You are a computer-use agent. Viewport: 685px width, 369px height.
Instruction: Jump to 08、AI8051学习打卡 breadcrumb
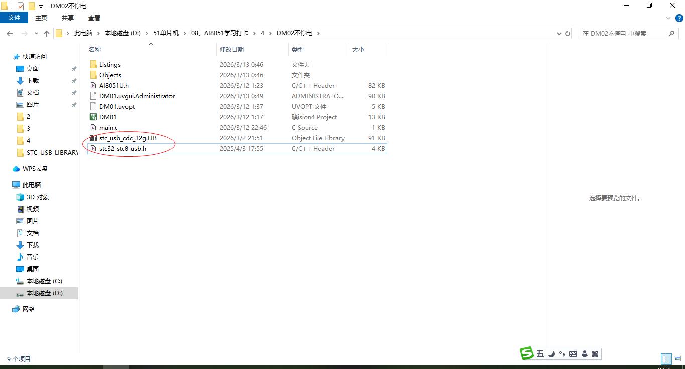click(220, 33)
